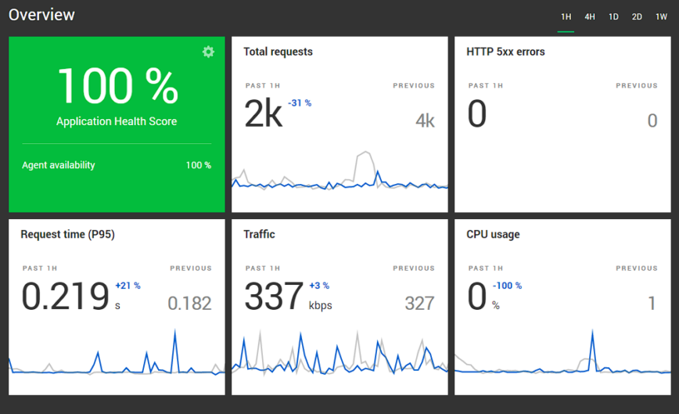This screenshot has height=414, width=679.
Task: Click the -100 % CPU change indicator
Action: tap(507, 286)
